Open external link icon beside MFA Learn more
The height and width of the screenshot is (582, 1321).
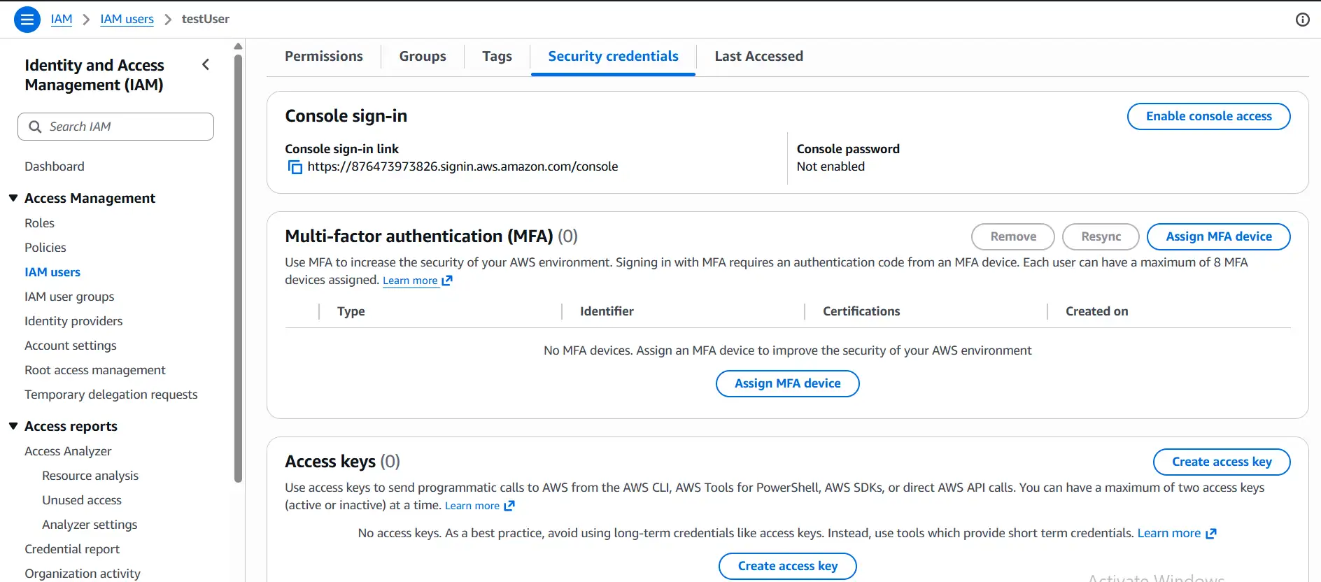click(x=447, y=281)
